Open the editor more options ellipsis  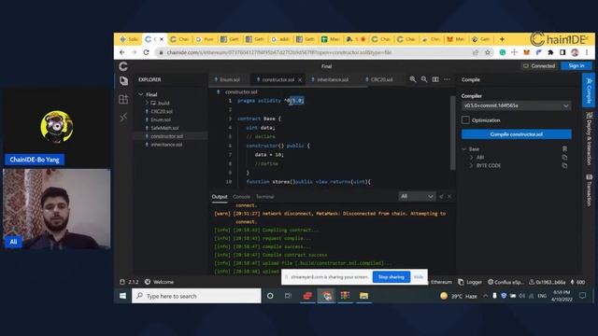(447, 79)
